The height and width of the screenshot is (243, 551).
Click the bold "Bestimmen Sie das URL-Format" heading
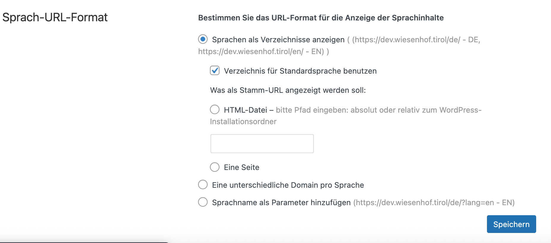pos(321,18)
